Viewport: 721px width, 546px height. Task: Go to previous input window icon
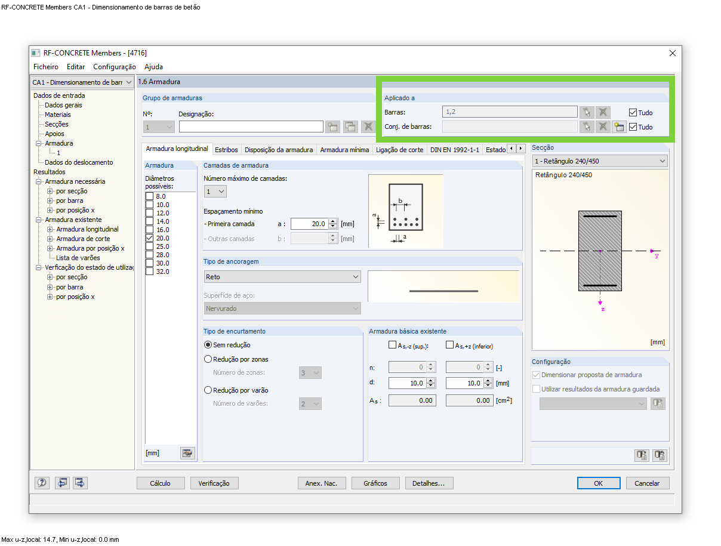[61, 483]
